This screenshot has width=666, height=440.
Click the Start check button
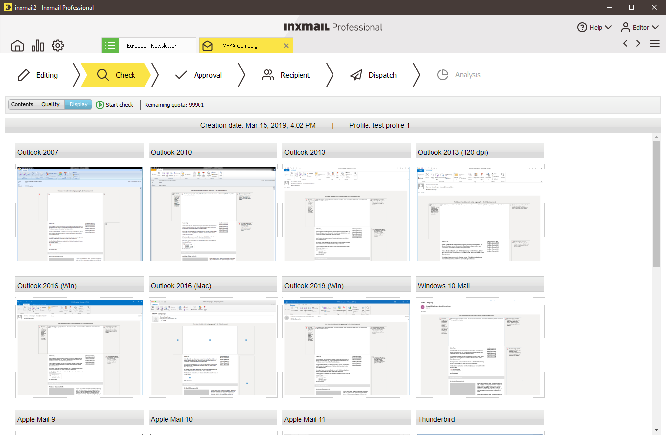coord(114,104)
